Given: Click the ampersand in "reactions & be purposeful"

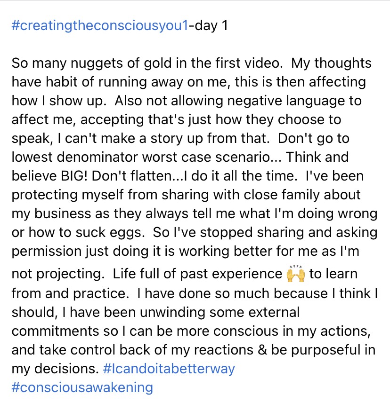Looking at the screenshot, I should pyautogui.click(x=262, y=350).
